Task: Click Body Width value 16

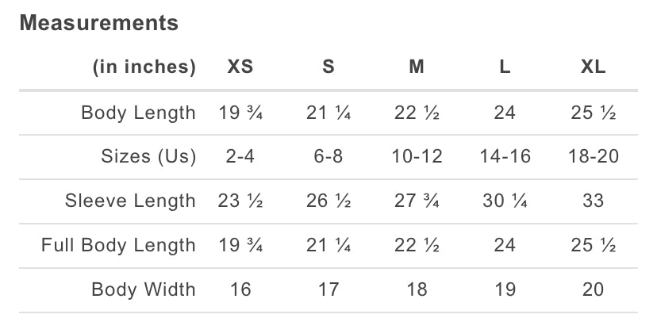Action: [x=240, y=290]
